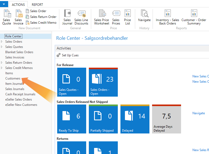This screenshot has width=209, height=154.
Task: Open Blanket Sales Orders in navigation
Action: [19, 52]
